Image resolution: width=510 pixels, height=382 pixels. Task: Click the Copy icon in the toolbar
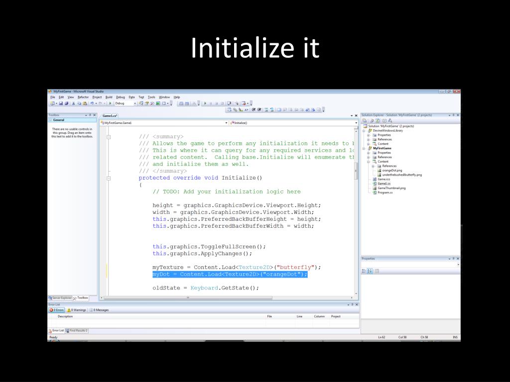(x=79, y=103)
